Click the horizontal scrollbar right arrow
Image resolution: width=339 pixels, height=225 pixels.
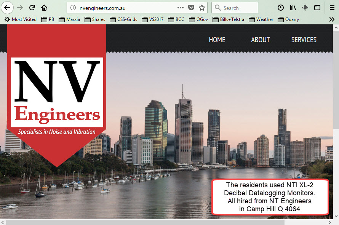coord(330,222)
